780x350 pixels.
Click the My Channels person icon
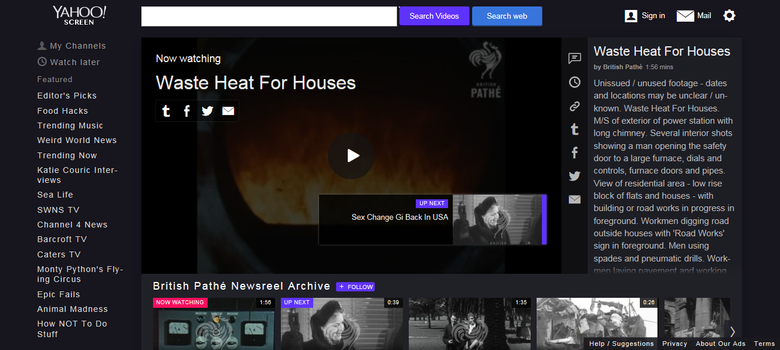tap(42, 46)
